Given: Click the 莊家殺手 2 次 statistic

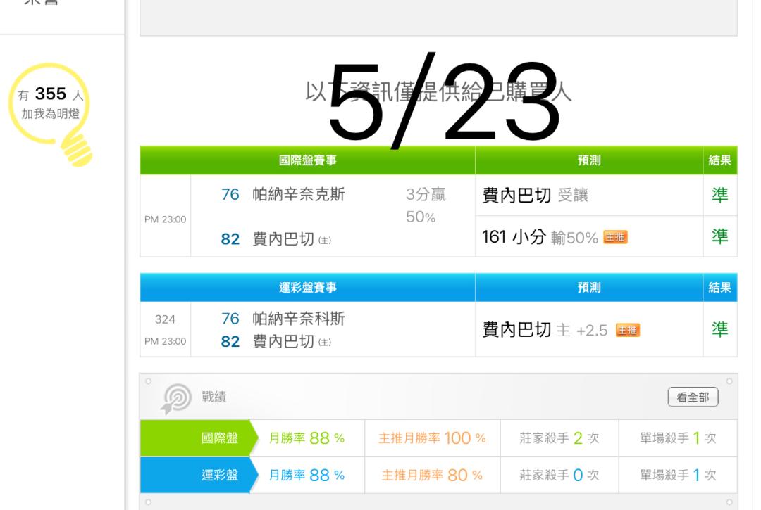Looking at the screenshot, I should [559, 438].
